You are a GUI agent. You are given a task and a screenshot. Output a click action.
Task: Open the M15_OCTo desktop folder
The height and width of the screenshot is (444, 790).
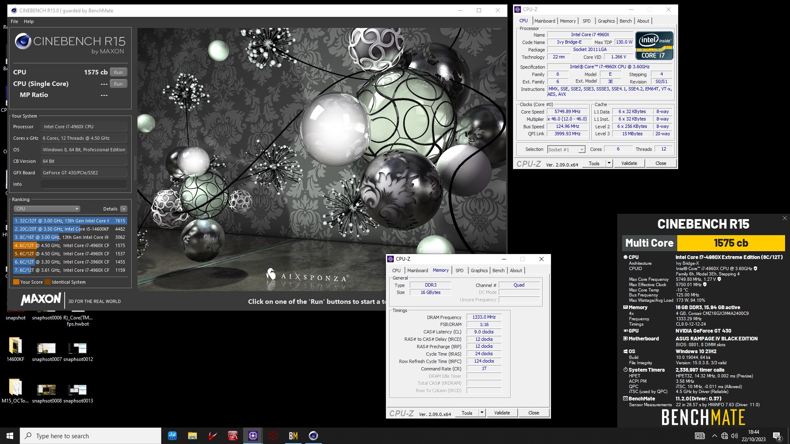point(16,391)
